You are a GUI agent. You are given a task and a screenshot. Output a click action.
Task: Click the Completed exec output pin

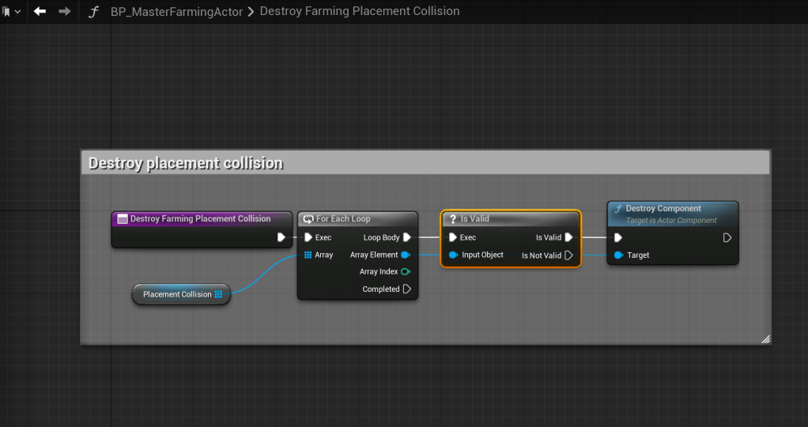pos(406,289)
